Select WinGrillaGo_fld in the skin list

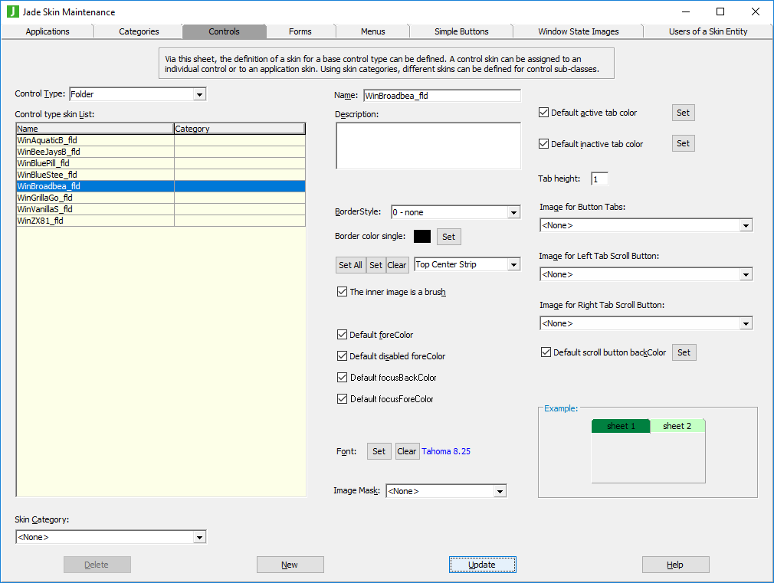coord(46,198)
